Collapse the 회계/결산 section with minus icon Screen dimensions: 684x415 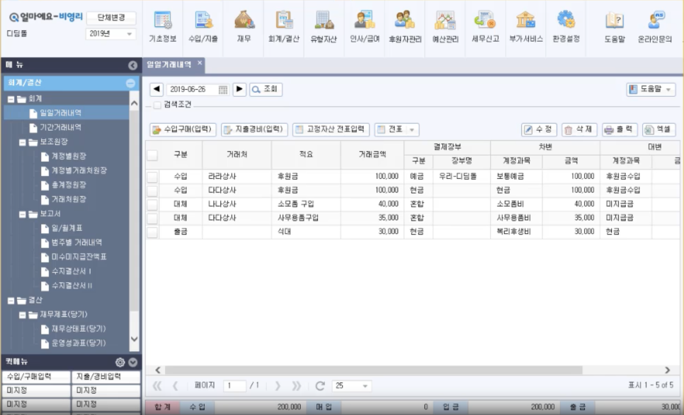pos(130,83)
